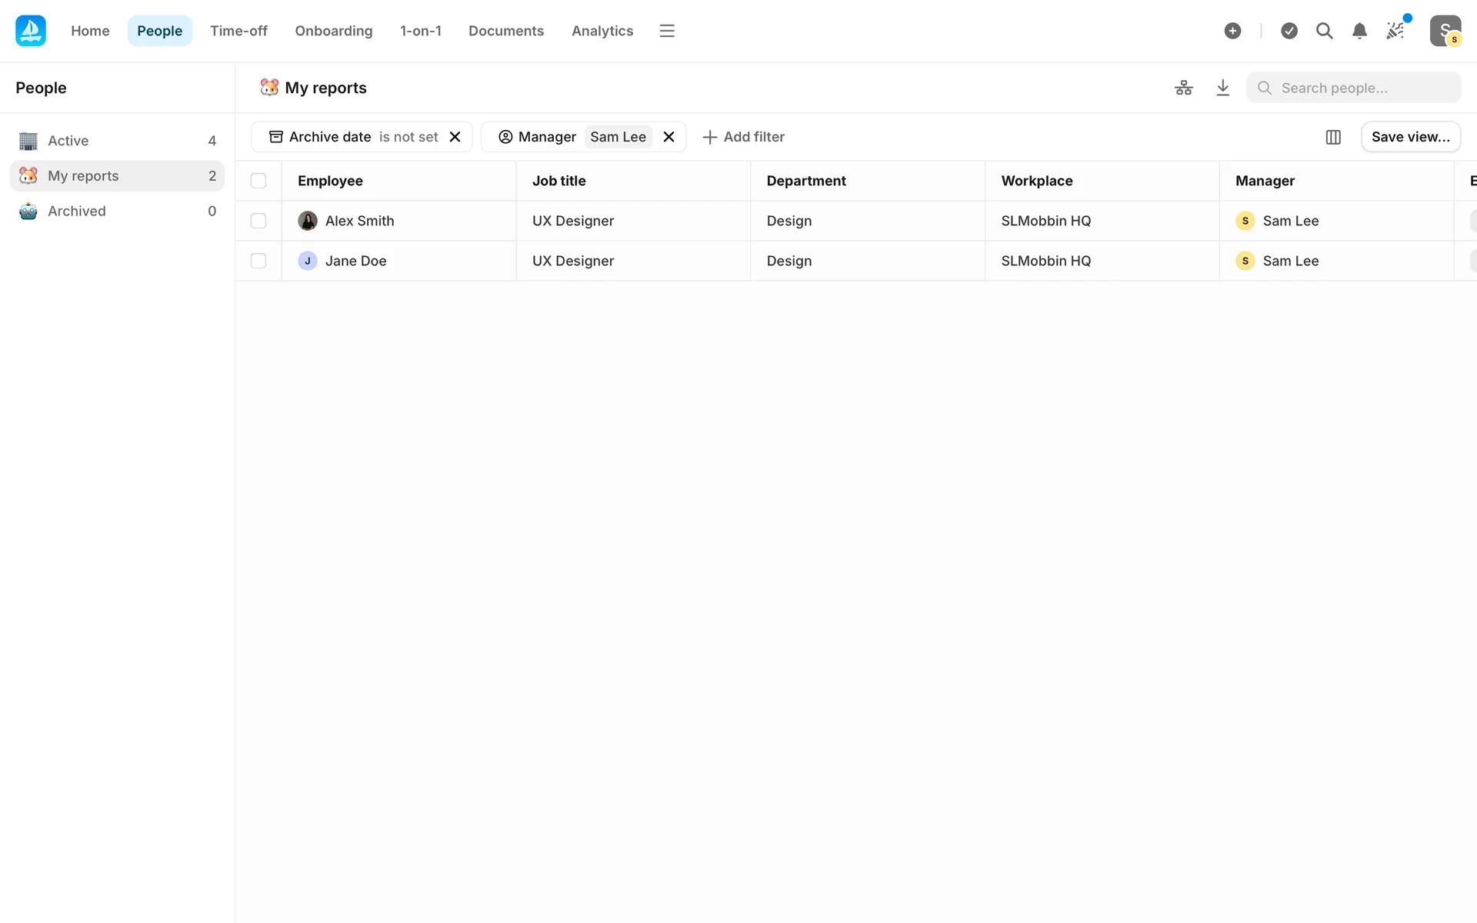Click the what's new celebration icon
Viewport: 1477px width, 923px height.
[x=1395, y=31]
